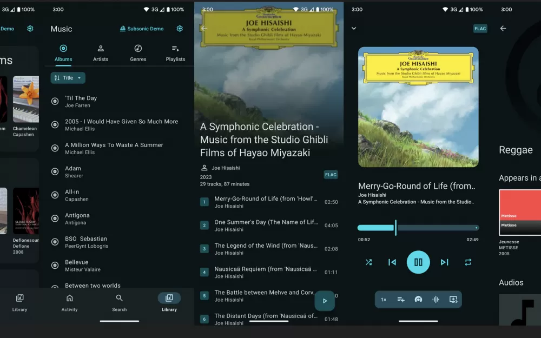Viewport: 541px width, 338px height.
Task: Open artist Joe Hisaishi on album page
Action: (221, 168)
